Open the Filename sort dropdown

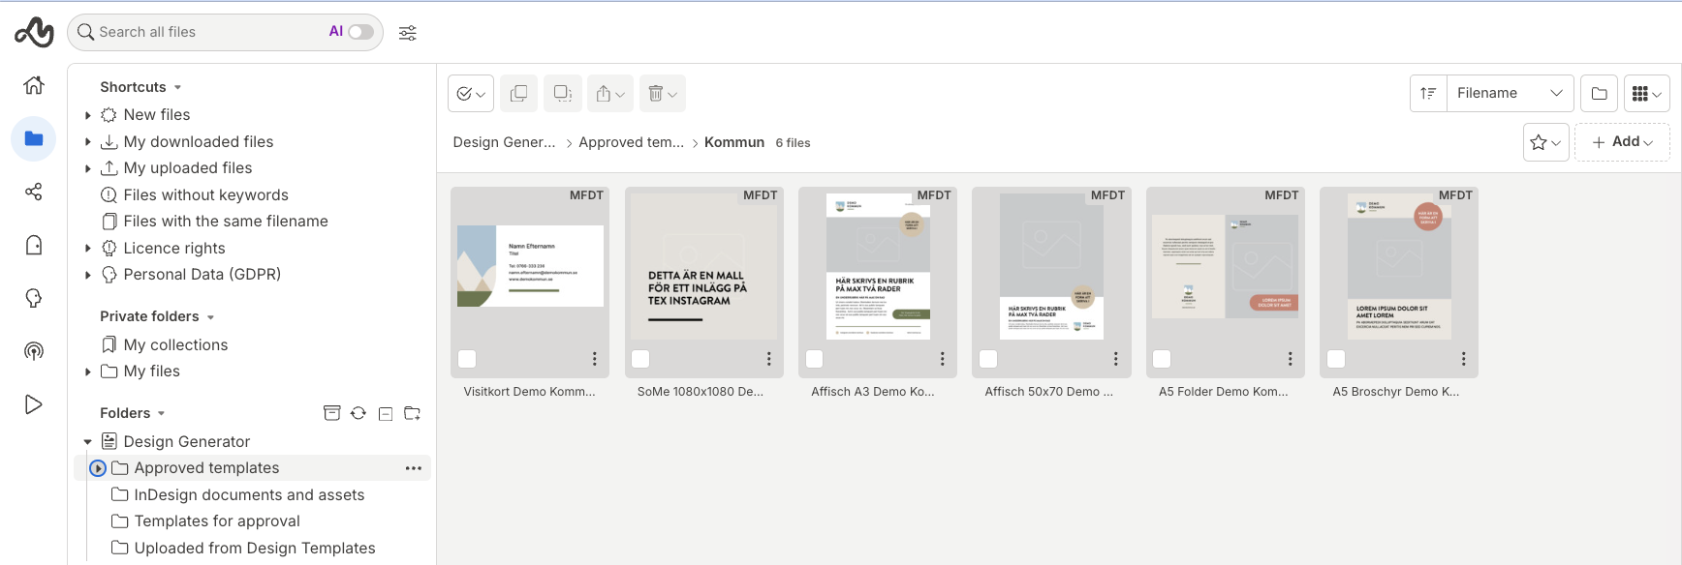tap(1509, 94)
